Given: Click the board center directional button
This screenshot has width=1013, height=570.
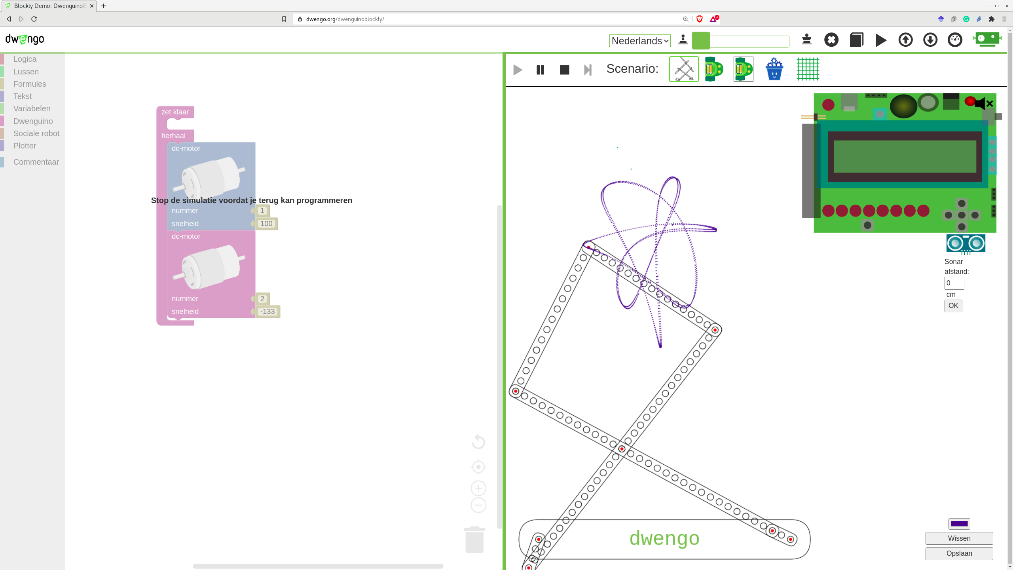Looking at the screenshot, I should pyautogui.click(x=962, y=215).
